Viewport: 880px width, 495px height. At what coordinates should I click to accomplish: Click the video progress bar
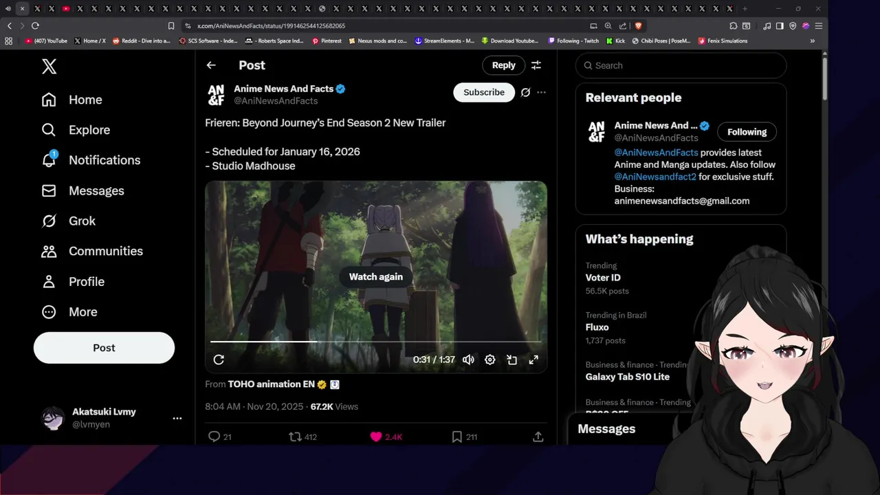point(376,341)
